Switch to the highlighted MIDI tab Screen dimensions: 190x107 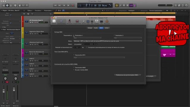pos(101,28)
